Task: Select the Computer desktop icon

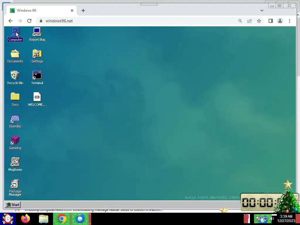Action: [x=15, y=35]
